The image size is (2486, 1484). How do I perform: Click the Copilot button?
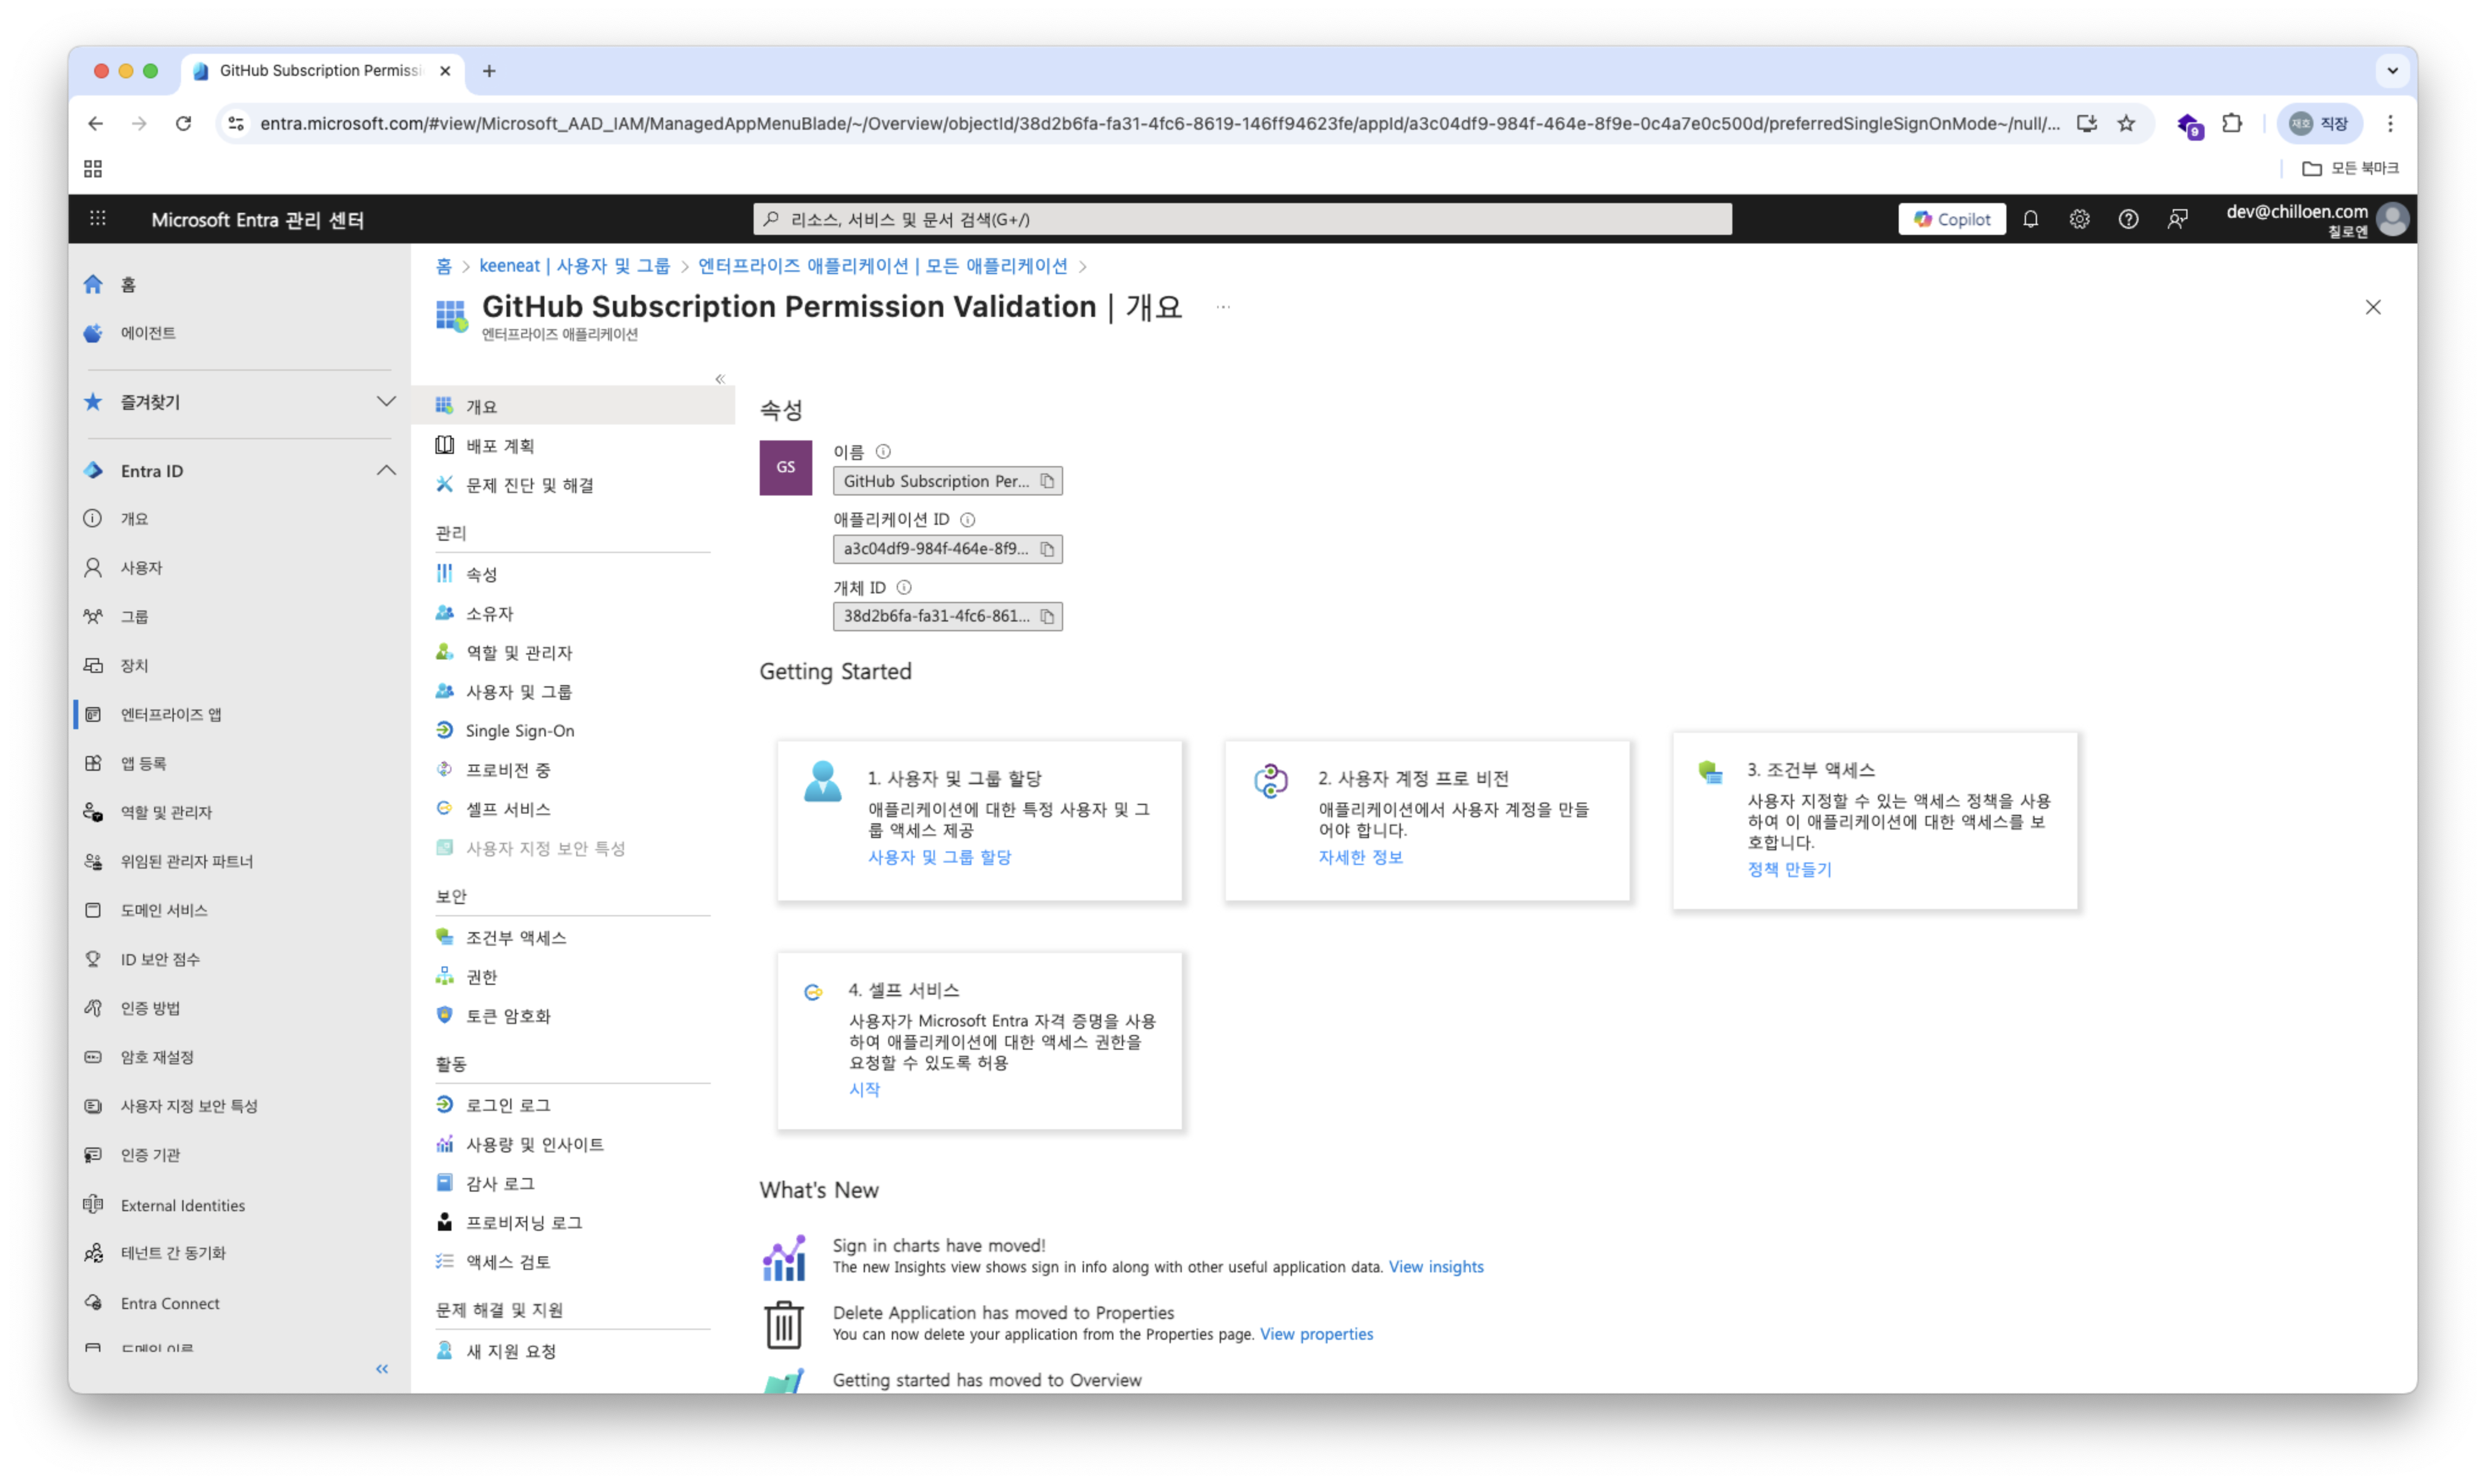point(1952,219)
